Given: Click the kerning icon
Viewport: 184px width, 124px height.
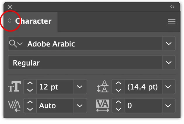Looking at the screenshot, I should click(14, 105).
